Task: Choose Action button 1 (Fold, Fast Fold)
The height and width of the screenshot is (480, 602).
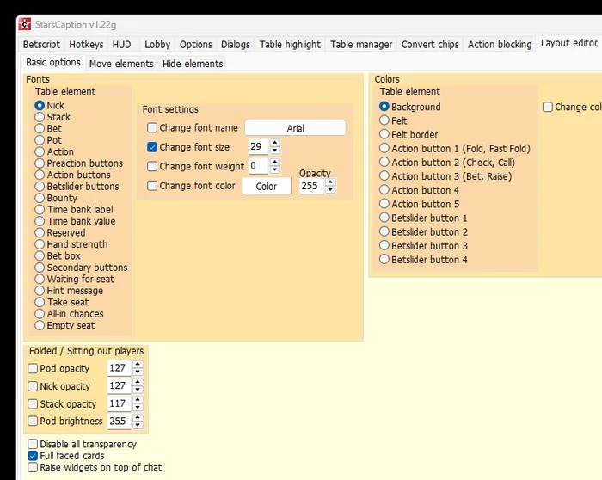Action: (x=384, y=148)
